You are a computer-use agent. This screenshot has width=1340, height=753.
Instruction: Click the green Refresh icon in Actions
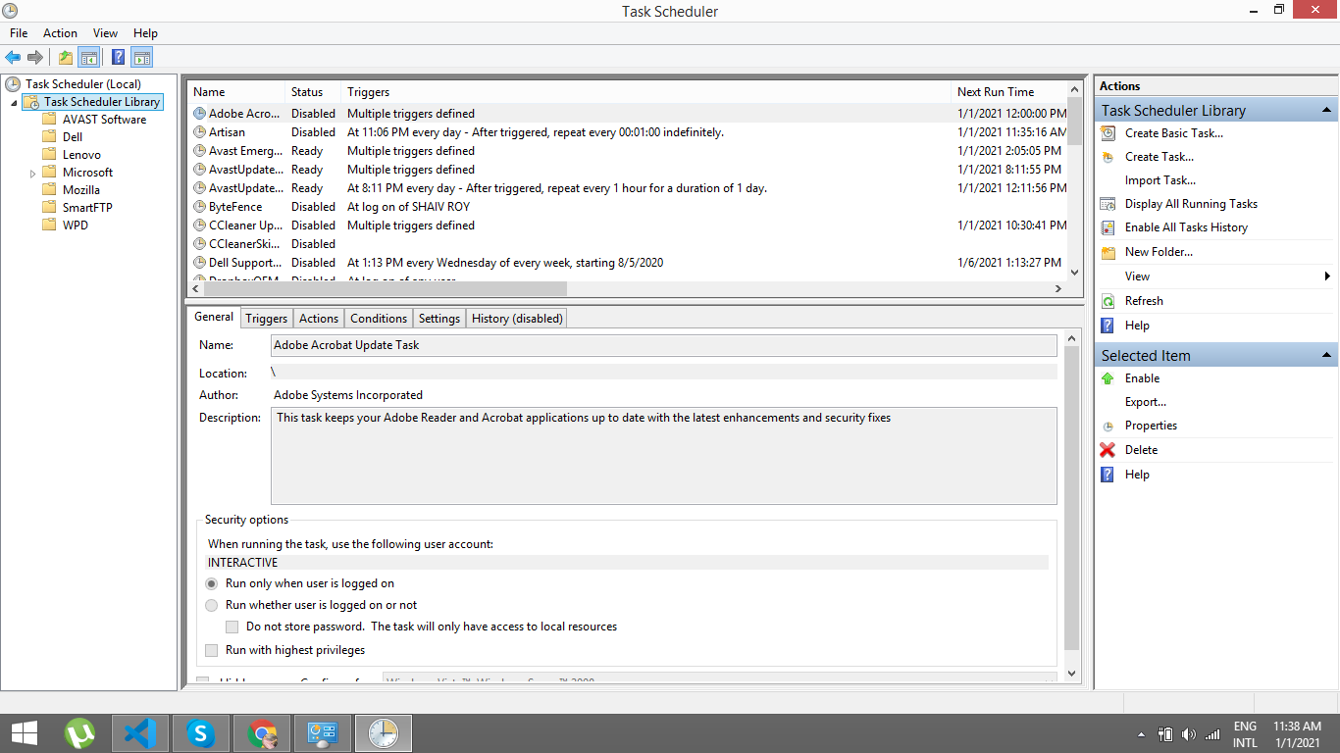tap(1108, 301)
